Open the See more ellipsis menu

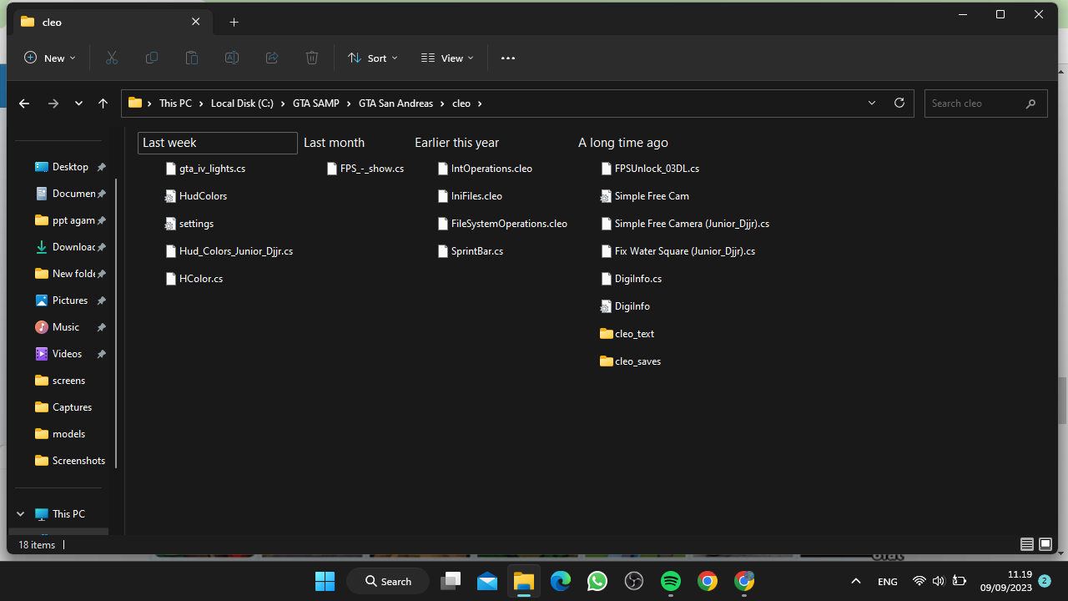click(508, 58)
